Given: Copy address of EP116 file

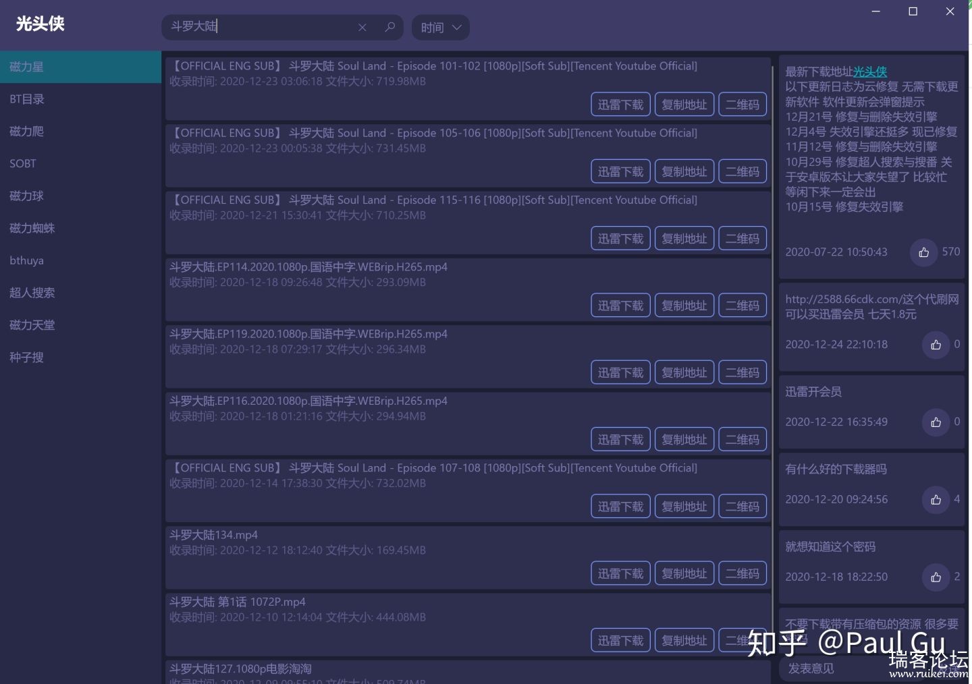Looking at the screenshot, I should click(684, 439).
